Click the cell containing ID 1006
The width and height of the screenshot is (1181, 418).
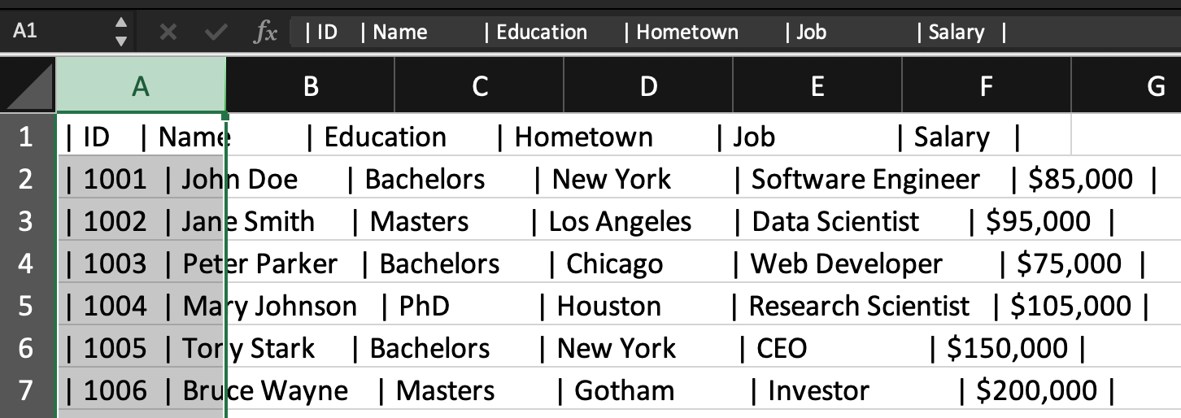[x=141, y=390]
